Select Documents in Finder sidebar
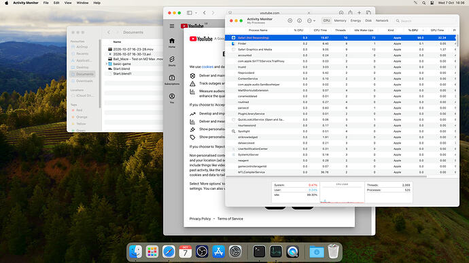This screenshot has width=469, height=263. [x=82, y=74]
